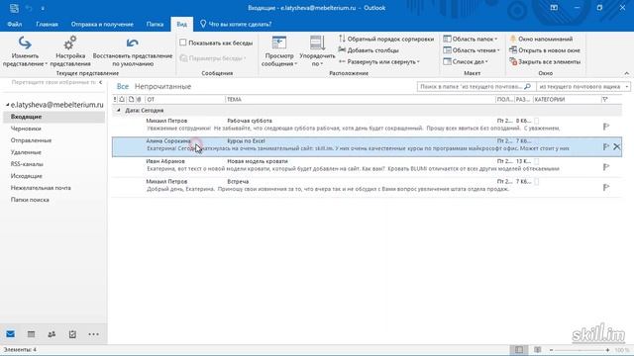Collapse the folder pane arrow
Screen dimensions: 634x356
point(100,82)
